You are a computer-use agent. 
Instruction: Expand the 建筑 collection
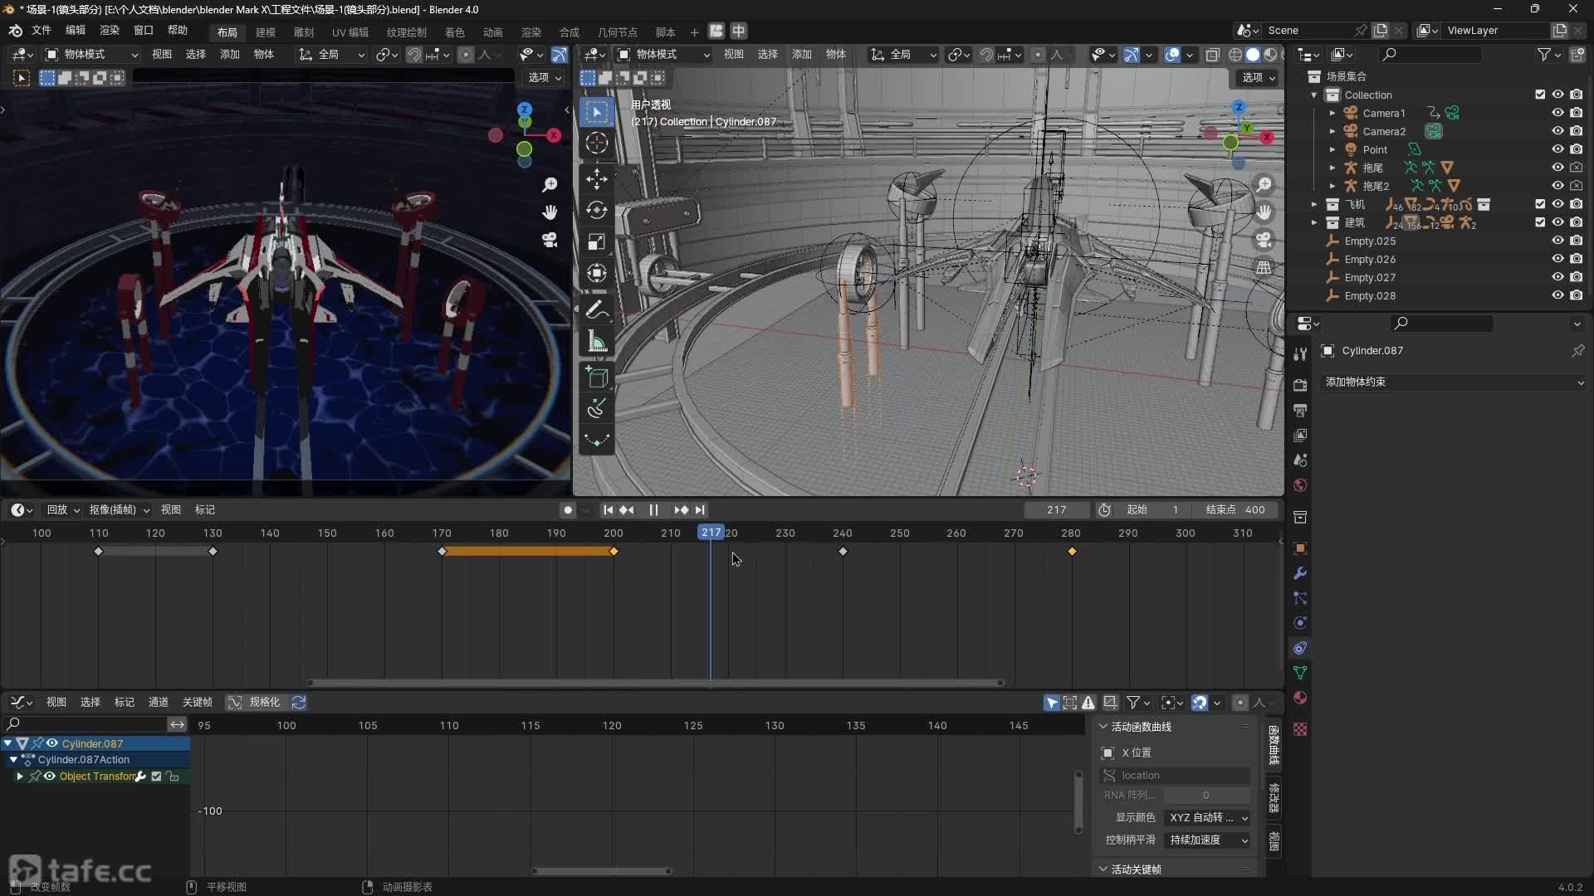tap(1313, 222)
